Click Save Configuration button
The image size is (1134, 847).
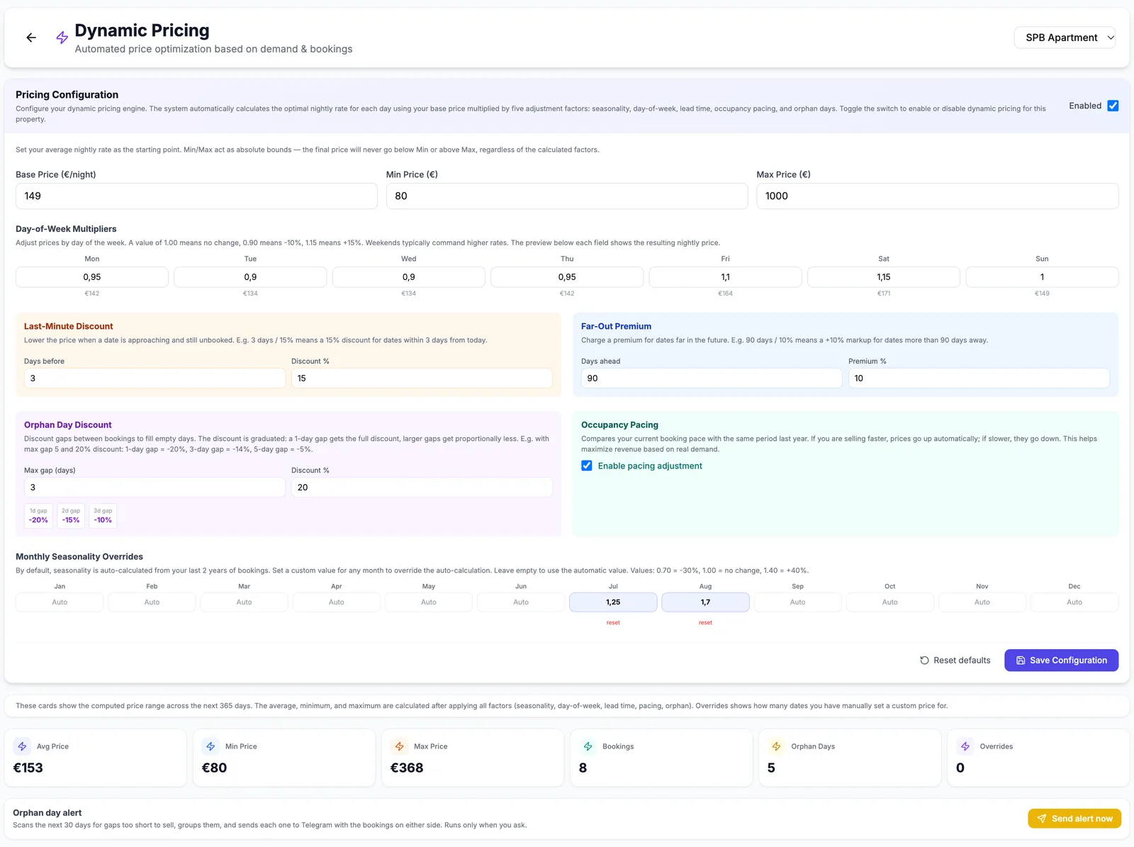[x=1061, y=660]
